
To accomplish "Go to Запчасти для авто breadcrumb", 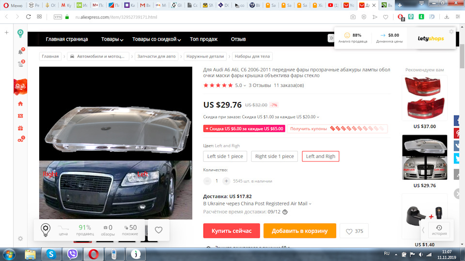I will click(x=156, y=56).
